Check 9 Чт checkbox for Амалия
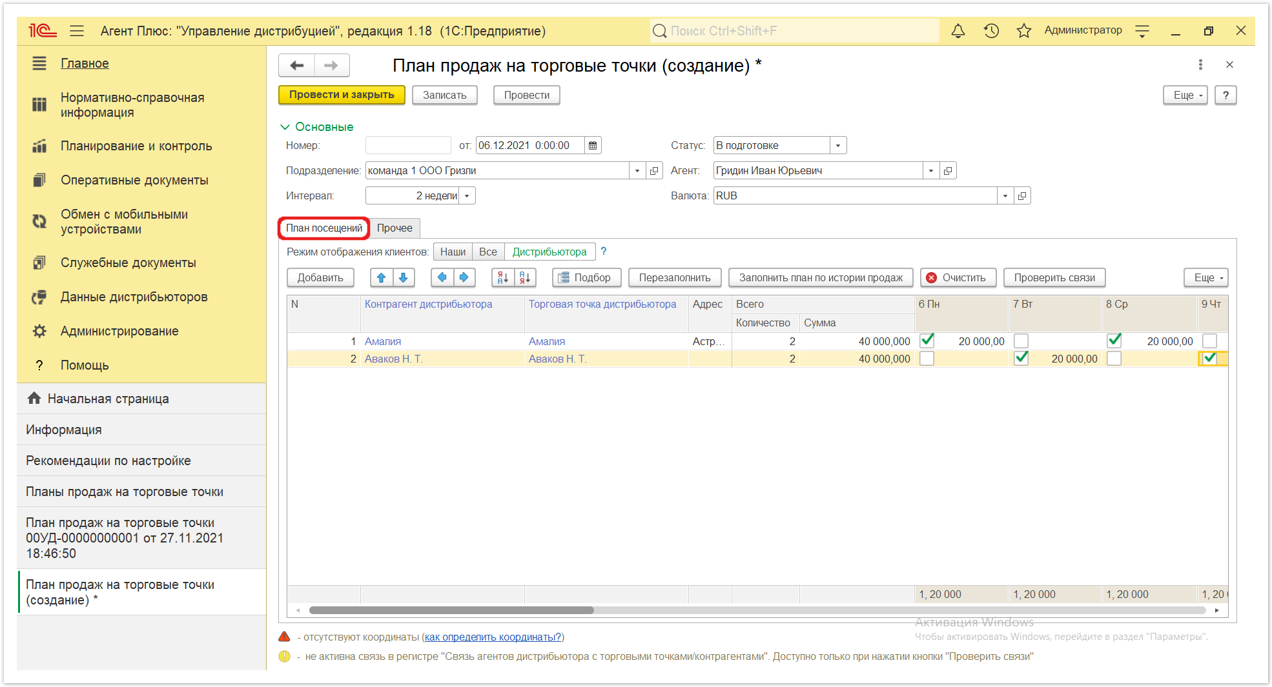Screen dimensions: 1272x687 coord(1210,341)
